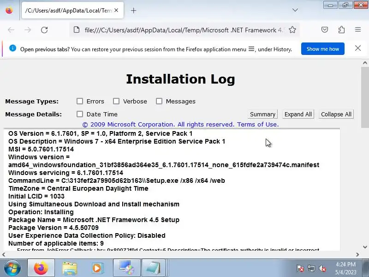Screen dimensions: 369x277
Task: Click the horizontal scrollbar right arrow
Action: point(357,254)
